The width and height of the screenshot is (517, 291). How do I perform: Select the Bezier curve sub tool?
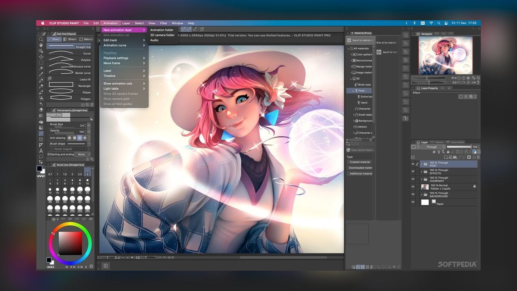point(69,73)
